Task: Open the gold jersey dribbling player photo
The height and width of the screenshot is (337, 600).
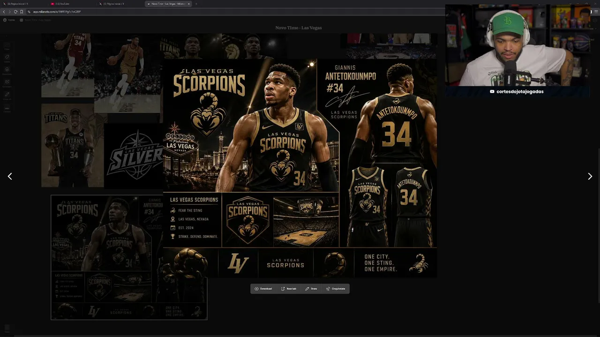Action: point(127,73)
